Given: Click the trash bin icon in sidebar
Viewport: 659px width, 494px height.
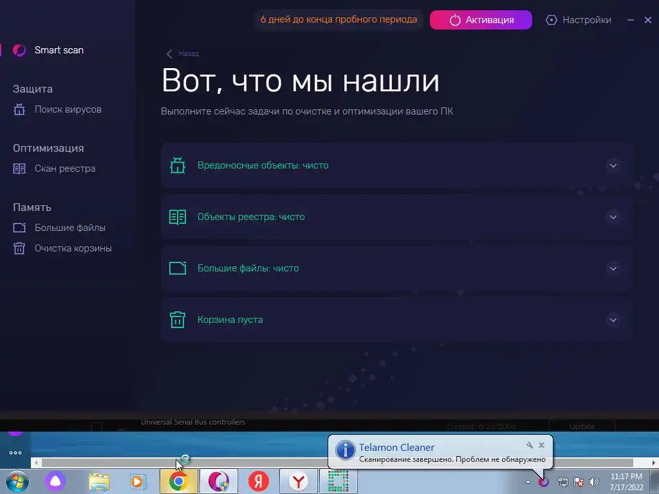Looking at the screenshot, I should coord(19,248).
